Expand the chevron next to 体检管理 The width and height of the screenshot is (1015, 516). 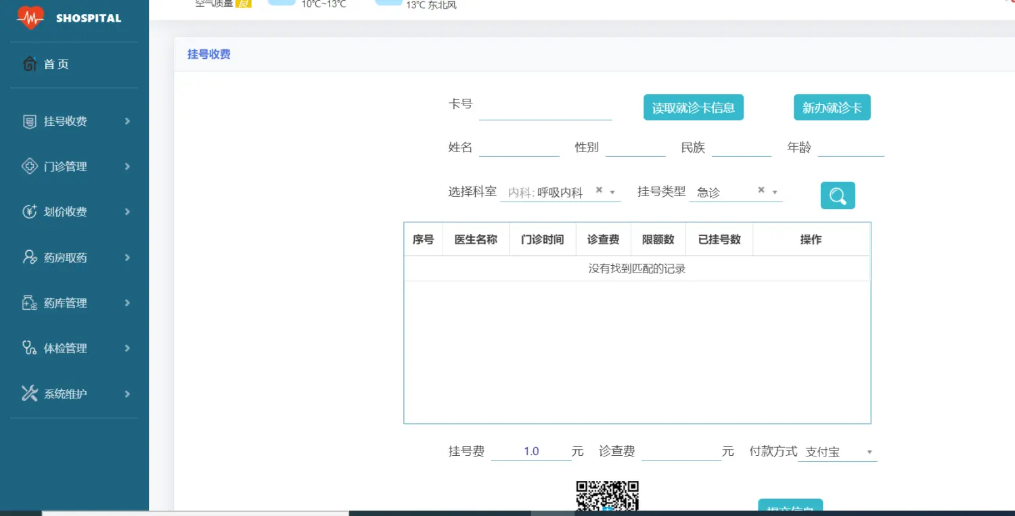pos(127,348)
